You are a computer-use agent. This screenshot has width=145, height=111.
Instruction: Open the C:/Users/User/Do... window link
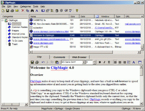tap(104, 28)
